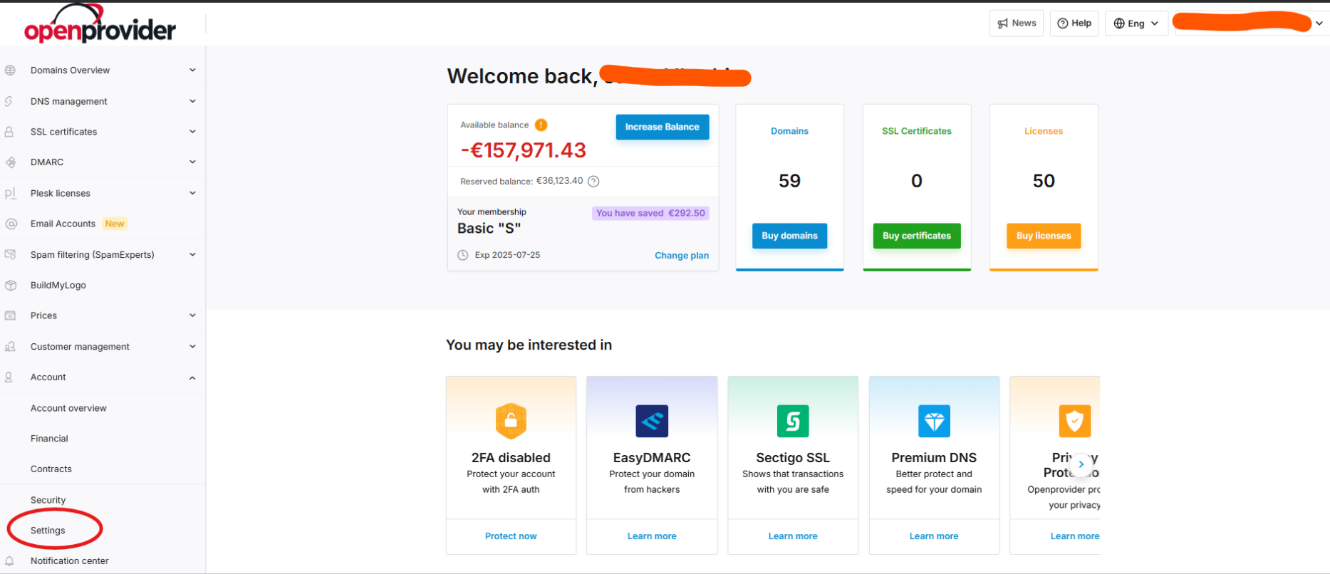Click the globe icon beside Domains Overview
This screenshot has height=574, width=1330.
point(10,71)
